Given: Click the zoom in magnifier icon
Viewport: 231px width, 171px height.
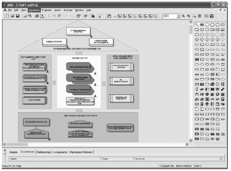Looking at the screenshot, I should pos(183,16).
